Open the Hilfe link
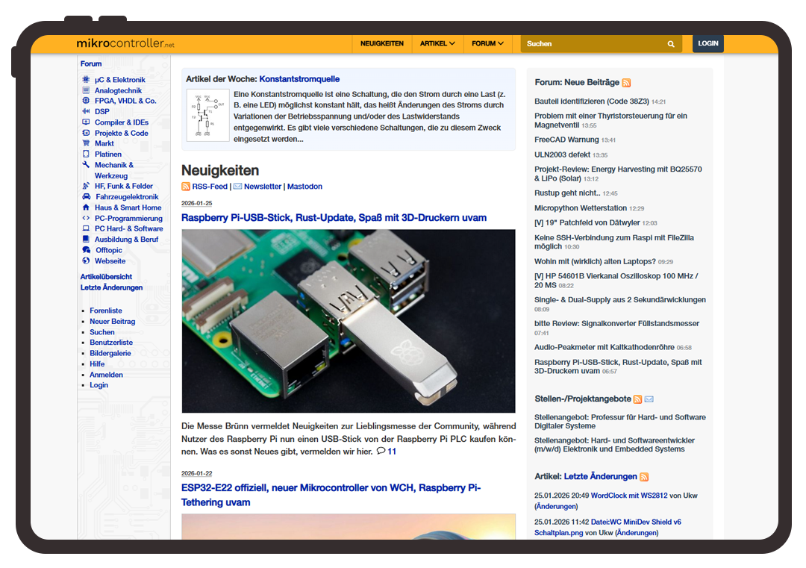 [x=97, y=364]
